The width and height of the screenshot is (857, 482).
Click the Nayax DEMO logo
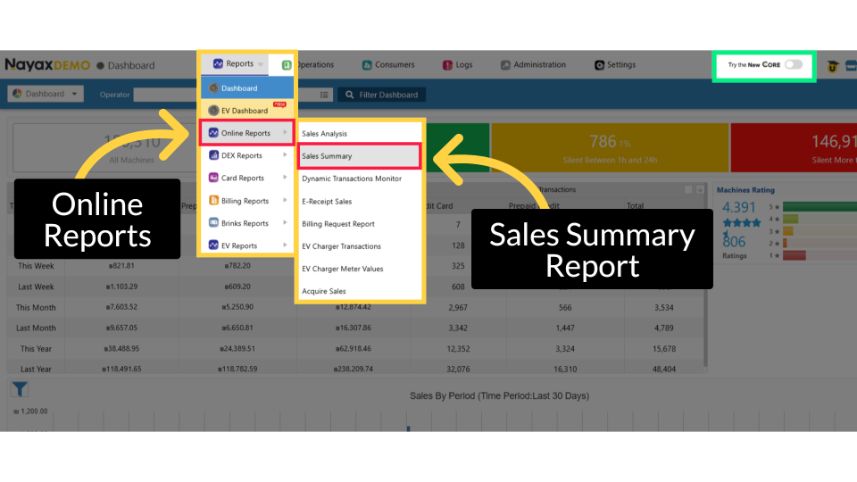[x=47, y=65]
